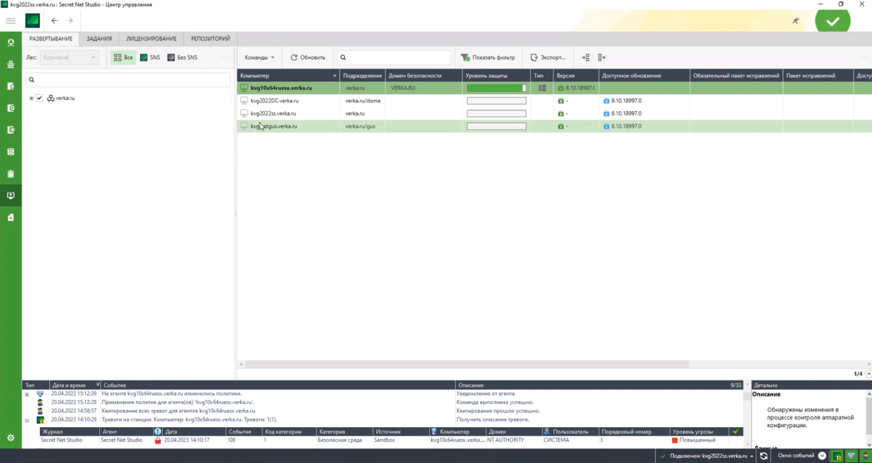The height and width of the screenshot is (463, 872).
Task: Click the Окно событий label in status bar
Action: click(x=796, y=456)
